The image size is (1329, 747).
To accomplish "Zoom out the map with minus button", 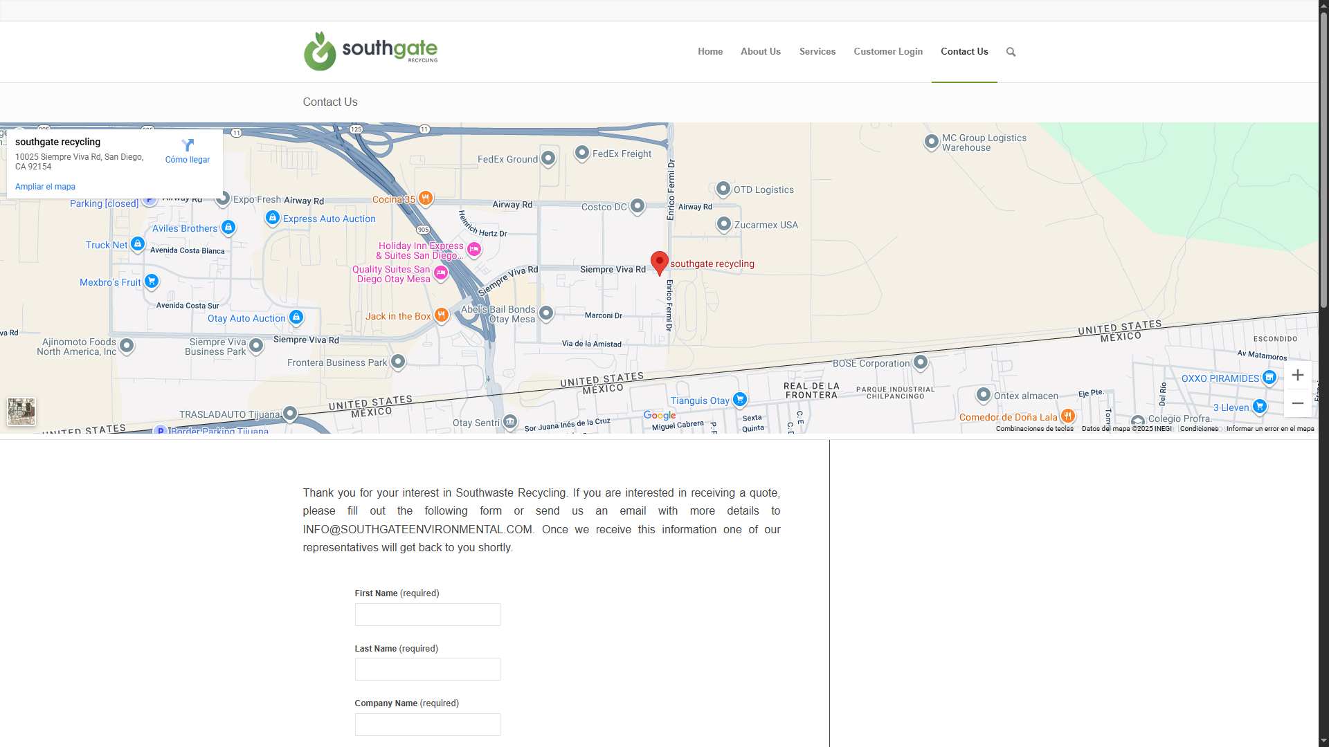I will pyautogui.click(x=1298, y=403).
